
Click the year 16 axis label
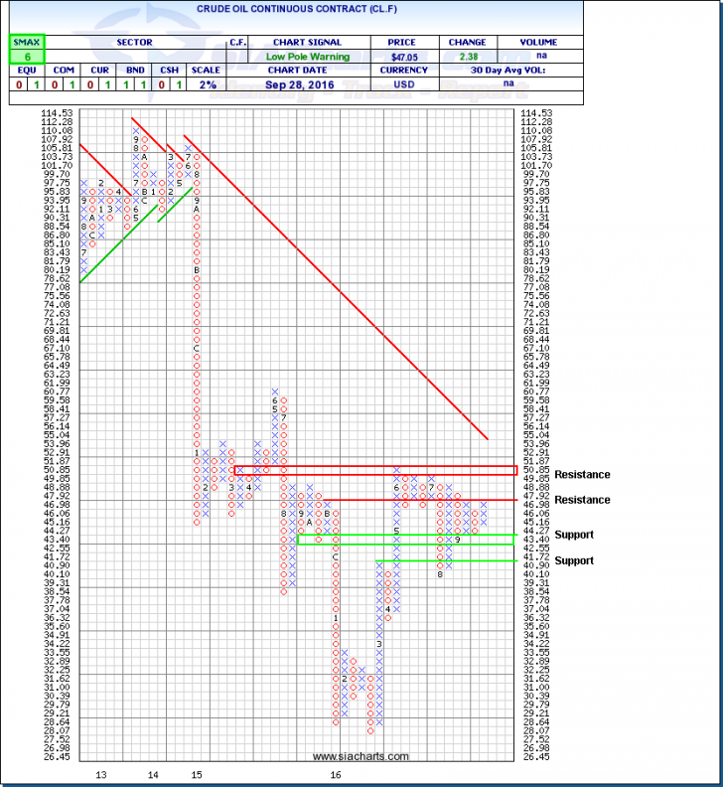coord(336,773)
